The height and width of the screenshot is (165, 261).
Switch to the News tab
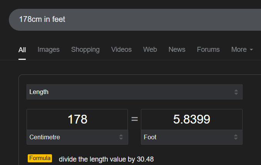pyautogui.click(x=177, y=49)
